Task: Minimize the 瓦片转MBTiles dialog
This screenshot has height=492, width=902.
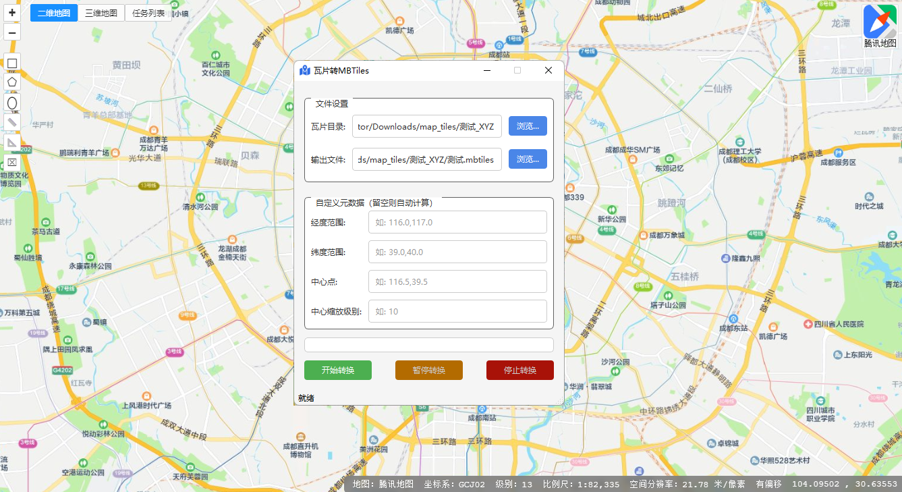Action: click(x=487, y=70)
